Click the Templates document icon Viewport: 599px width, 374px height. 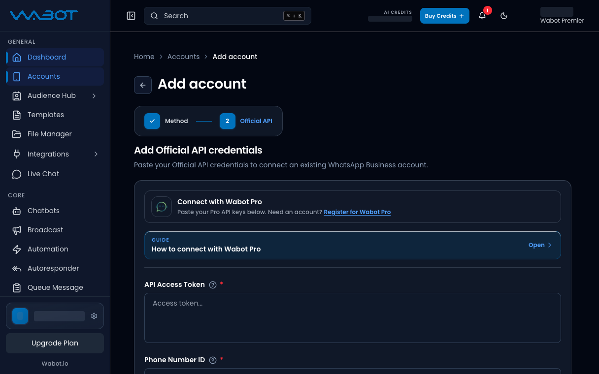(x=17, y=115)
